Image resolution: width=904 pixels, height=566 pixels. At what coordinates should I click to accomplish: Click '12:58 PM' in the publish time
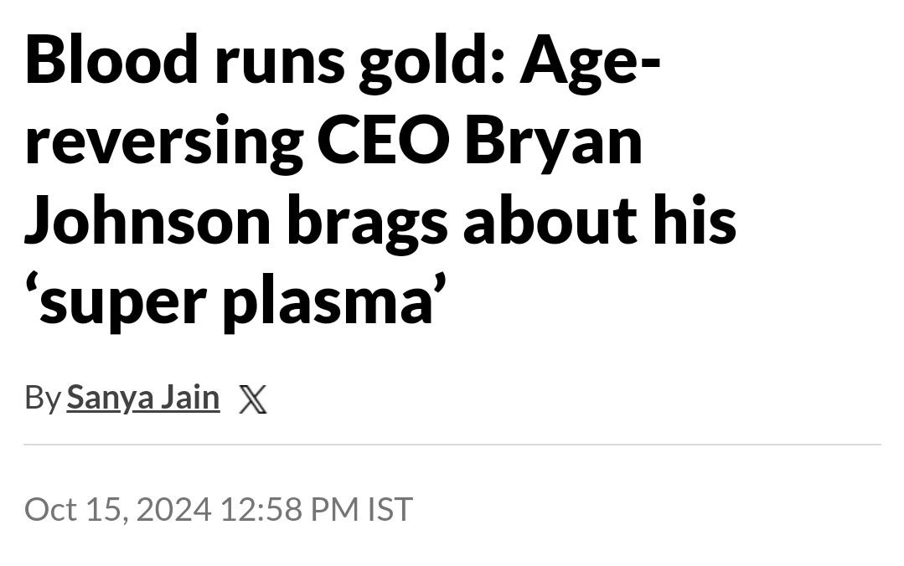click(x=290, y=509)
